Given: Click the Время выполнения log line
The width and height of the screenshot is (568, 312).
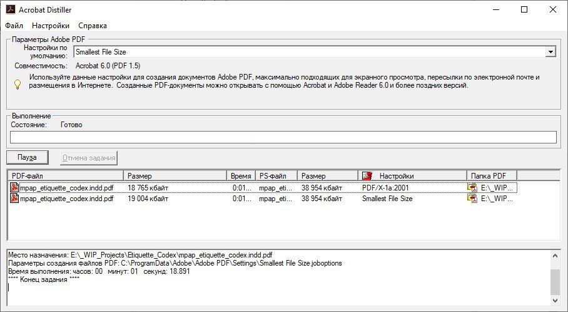Looking at the screenshot, I should pyautogui.click(x=99, y=271).
